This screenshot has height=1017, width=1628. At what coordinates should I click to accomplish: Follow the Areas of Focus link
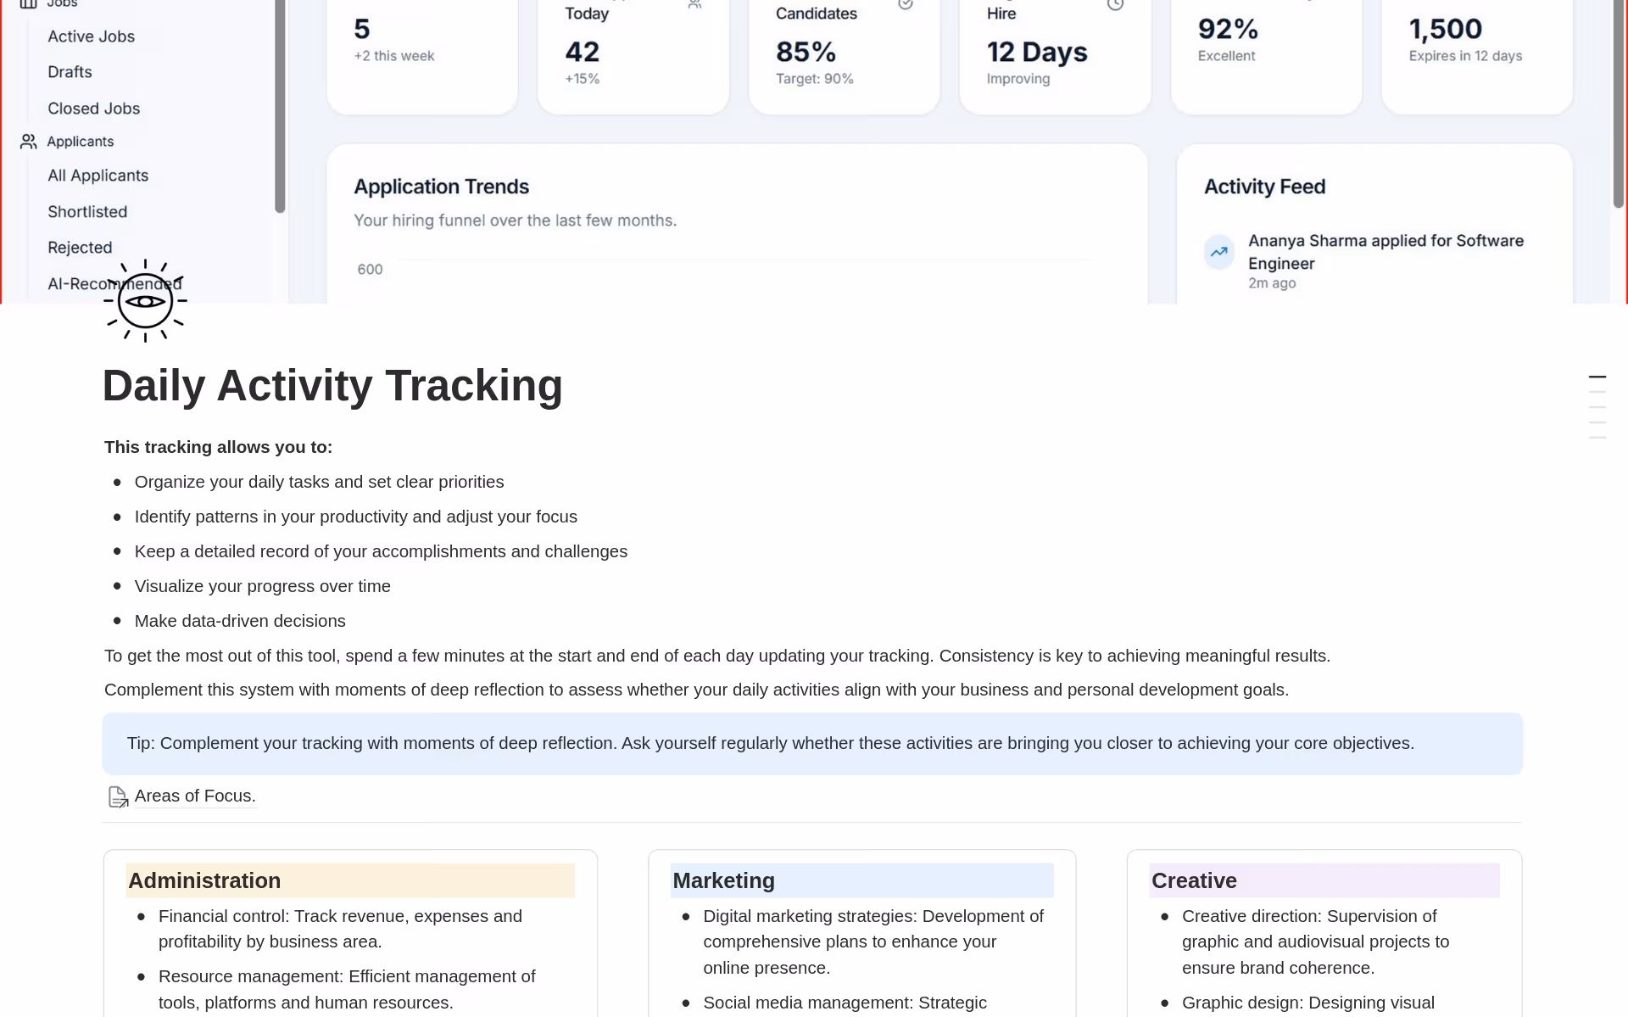coord(194,796)
